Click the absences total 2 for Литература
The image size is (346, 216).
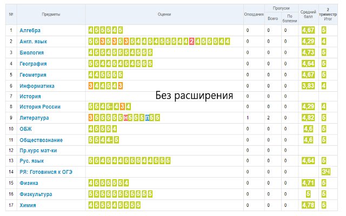click(x=268, y=118)
